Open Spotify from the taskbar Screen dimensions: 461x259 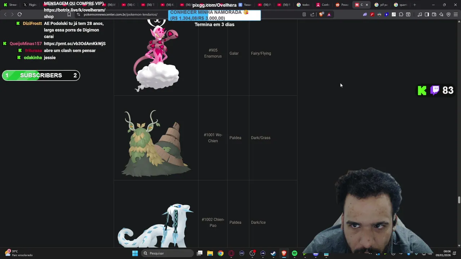point(294,253)
